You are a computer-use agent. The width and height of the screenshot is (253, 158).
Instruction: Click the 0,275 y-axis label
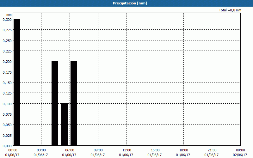(7, 30)
